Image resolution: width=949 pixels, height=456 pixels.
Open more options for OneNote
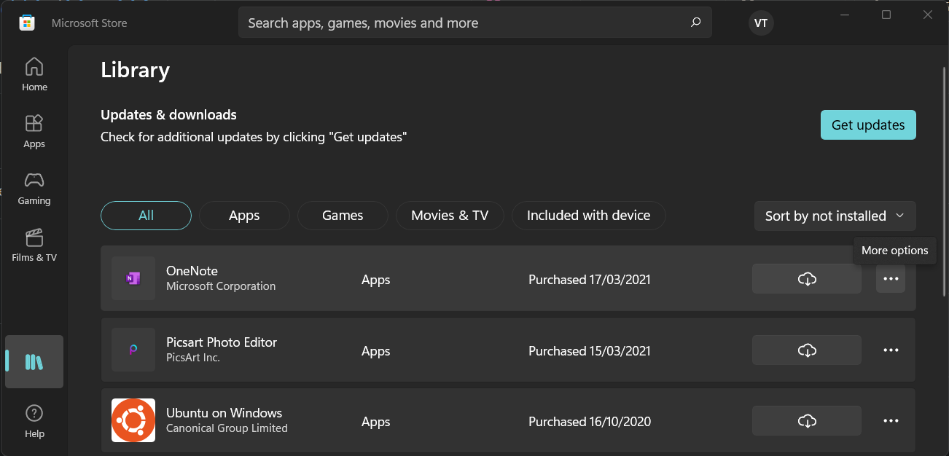pos(890,279)
